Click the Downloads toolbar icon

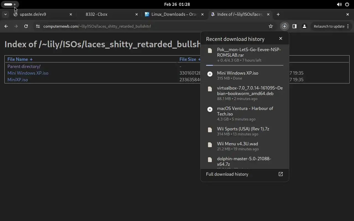click(284, 26)
